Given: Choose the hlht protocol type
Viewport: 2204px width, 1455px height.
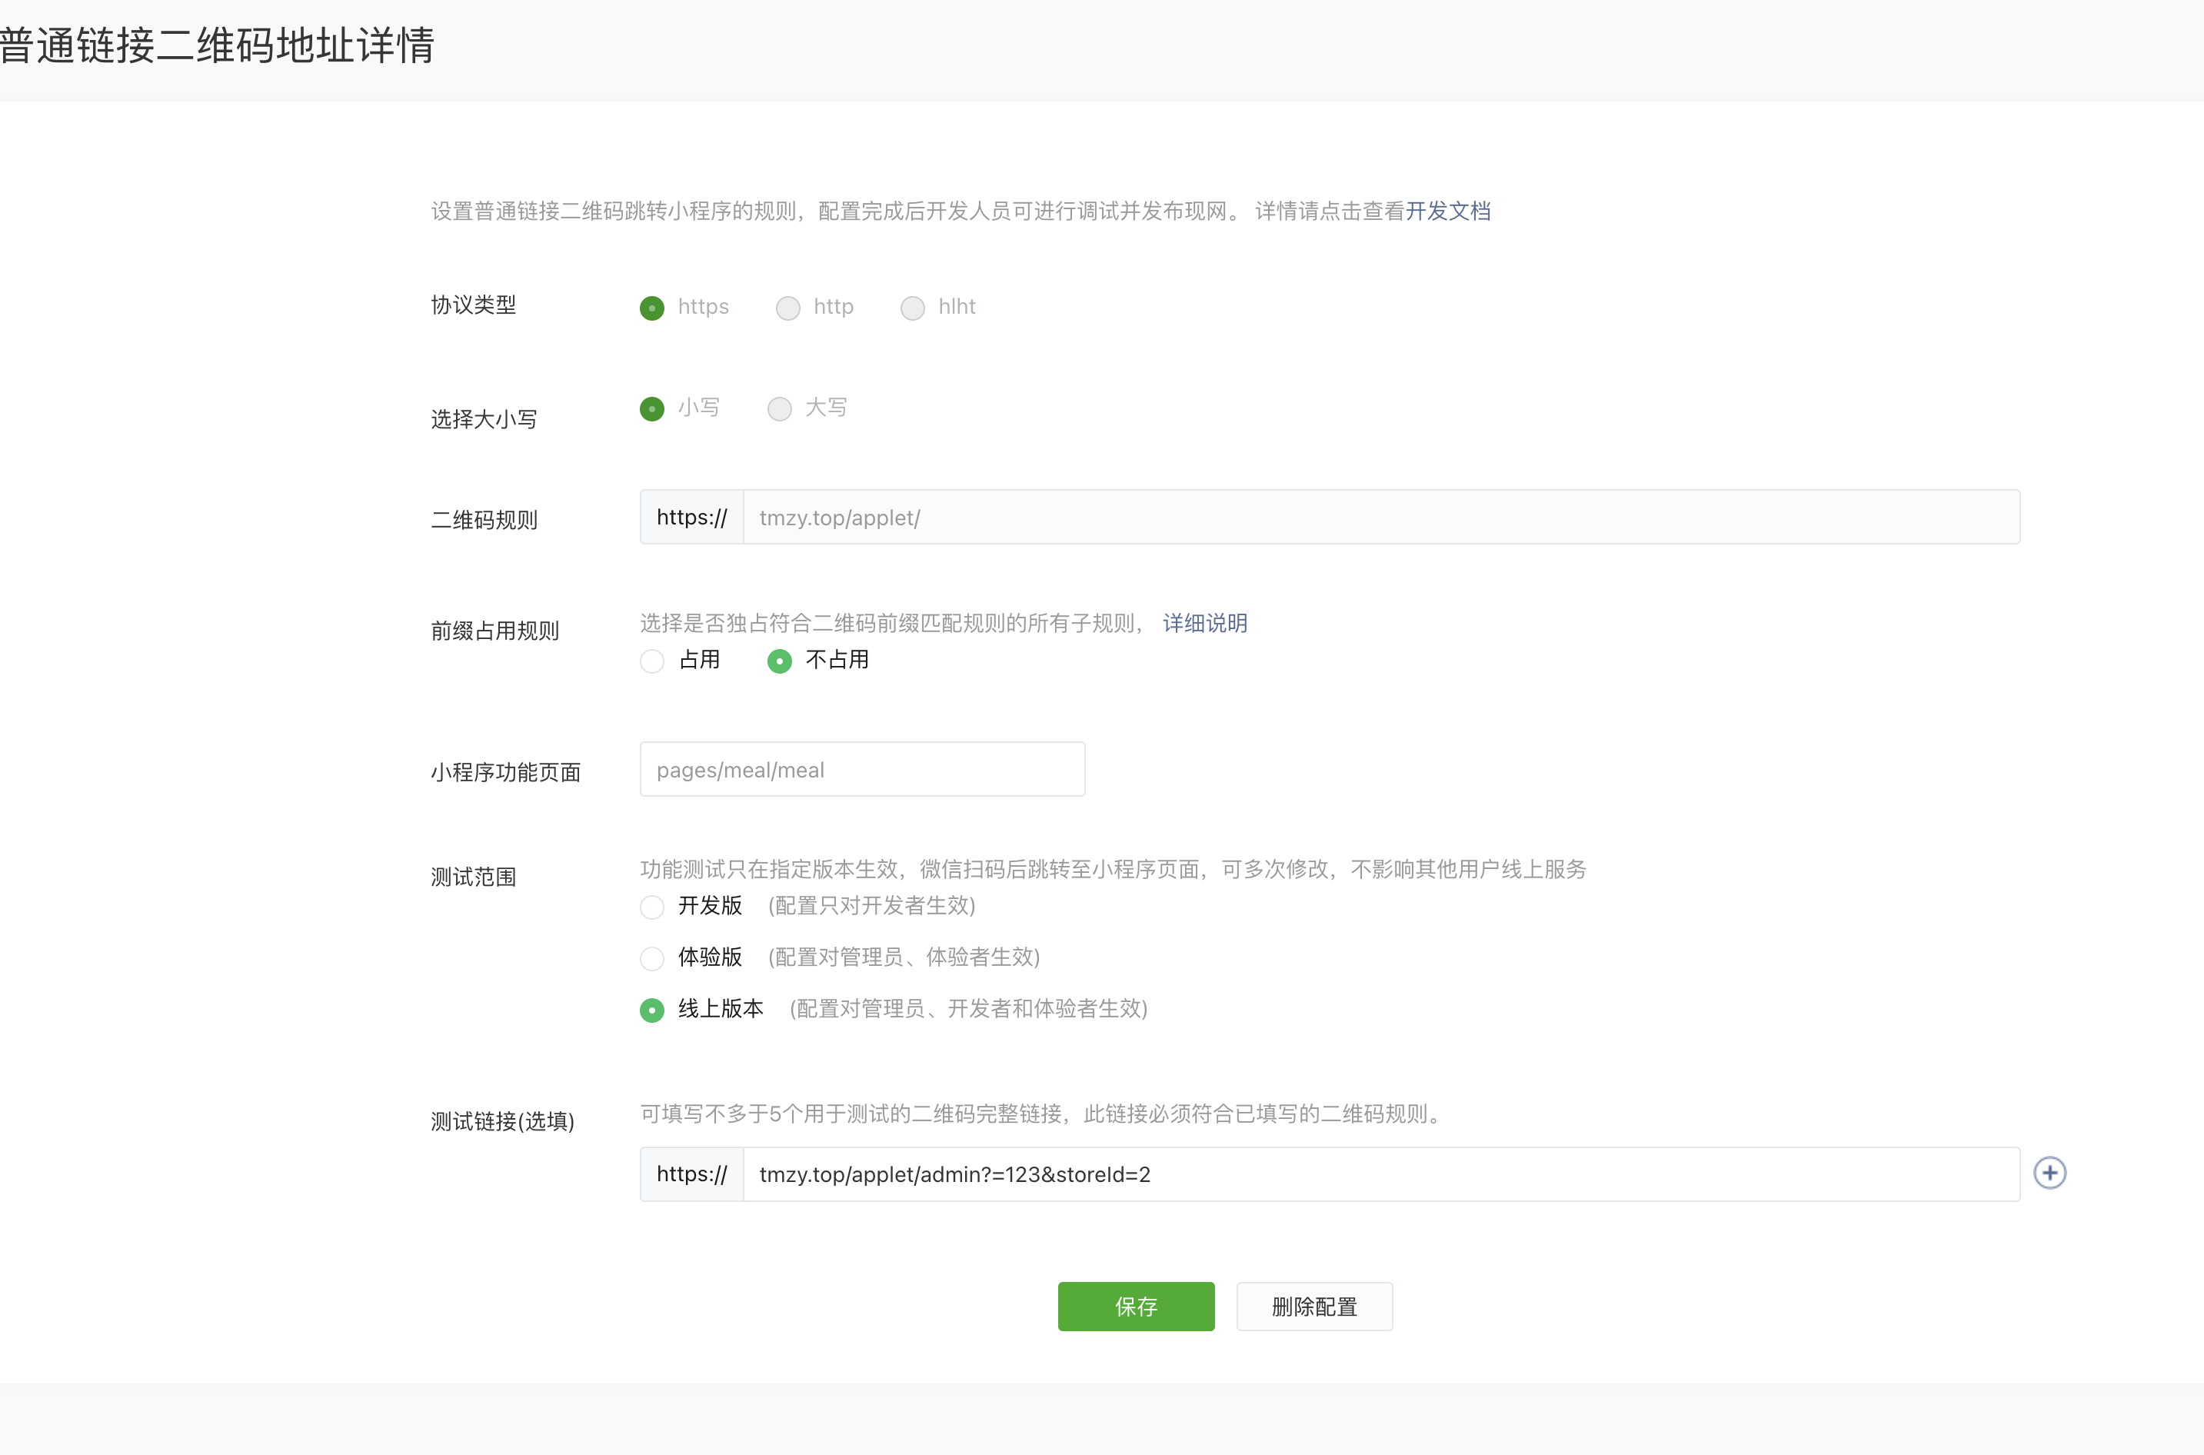Looking at the screenshot, I should [912, 308].
